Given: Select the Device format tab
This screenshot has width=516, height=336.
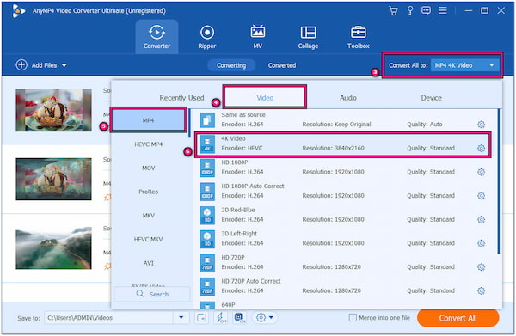Looking at the screenshot, I should 431,98.
